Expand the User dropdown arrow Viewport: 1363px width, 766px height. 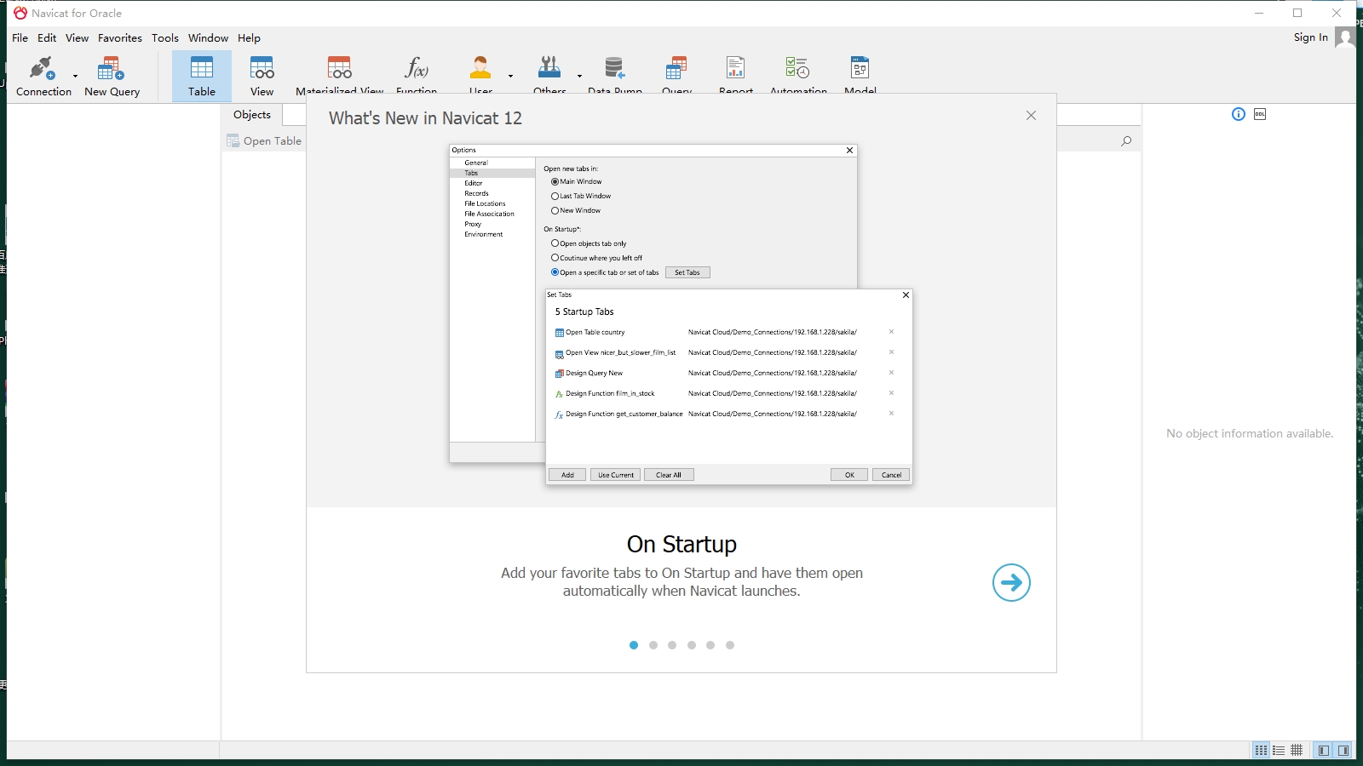click(x=510, y=76)
